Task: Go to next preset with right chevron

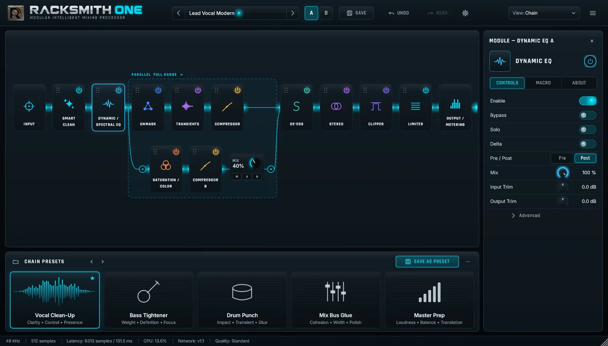Action: [293, 13]
